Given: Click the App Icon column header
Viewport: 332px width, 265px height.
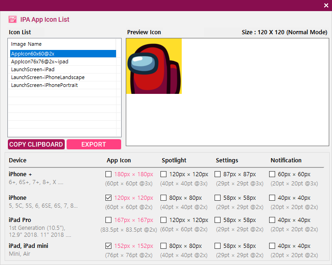Looking at the screenshot, I should pyautogui.click(x=119, y=160).
